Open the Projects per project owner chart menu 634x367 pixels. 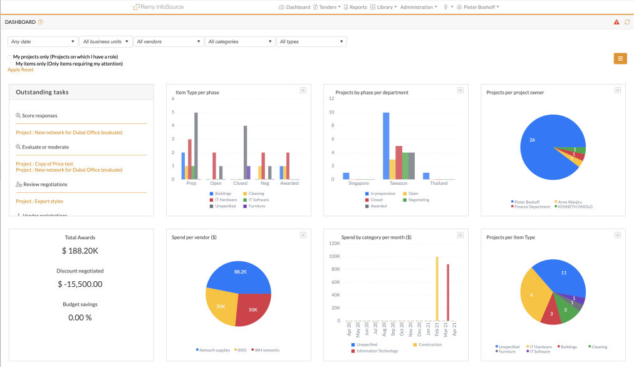click(x=617, y=90)
